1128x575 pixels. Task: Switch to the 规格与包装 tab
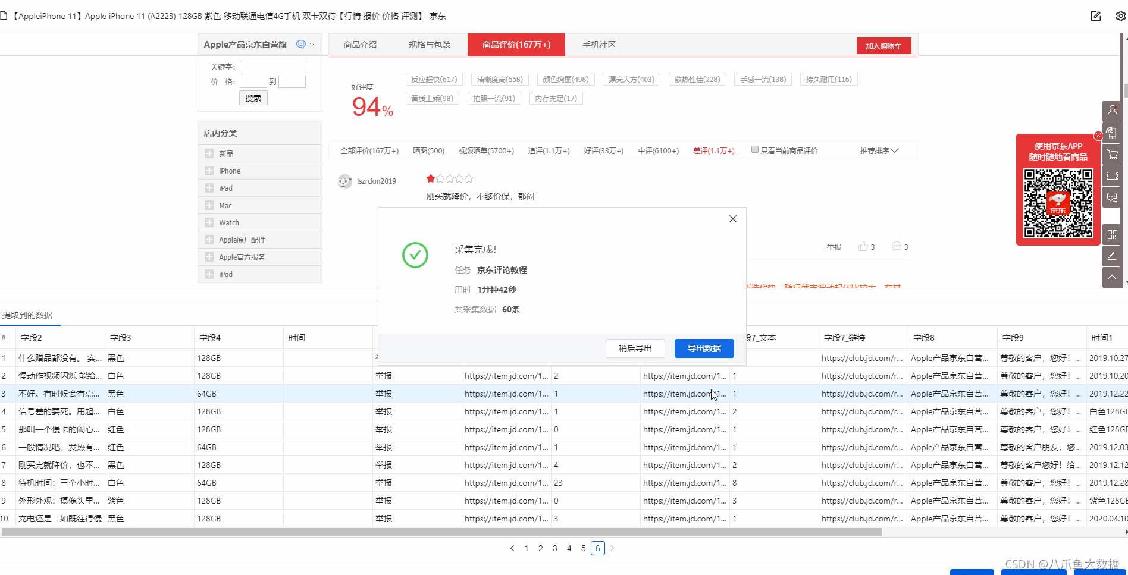pos(430,45)
